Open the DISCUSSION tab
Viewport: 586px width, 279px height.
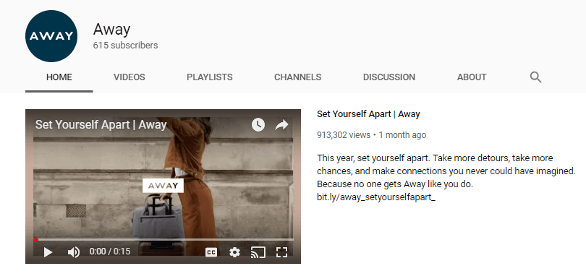[x=389, y=77]
